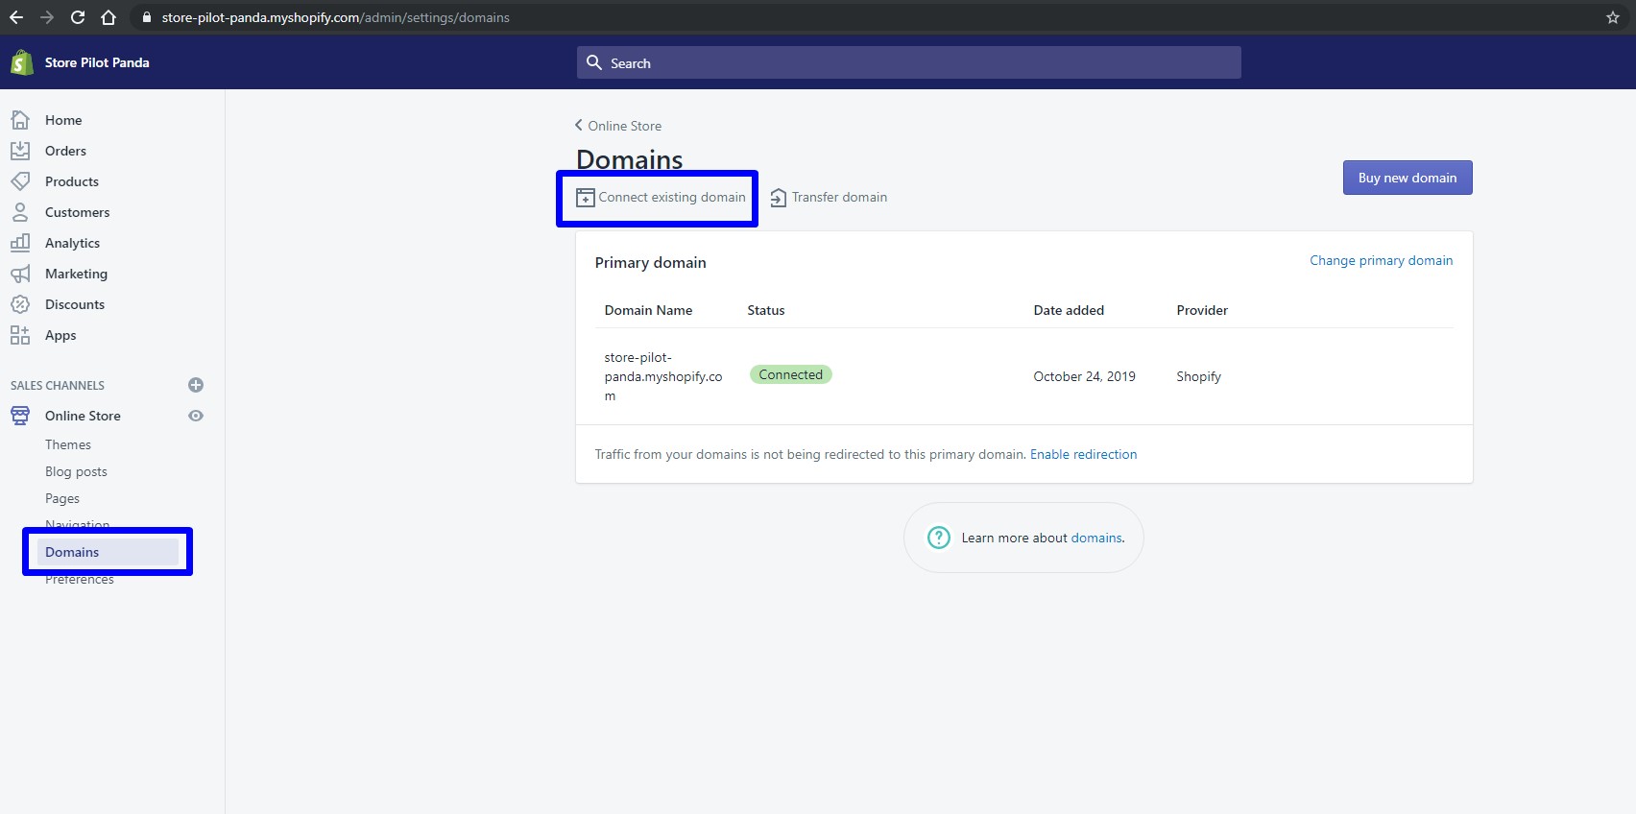
Task: Open Analytics in the sidebar
Action: click(72, 243)
